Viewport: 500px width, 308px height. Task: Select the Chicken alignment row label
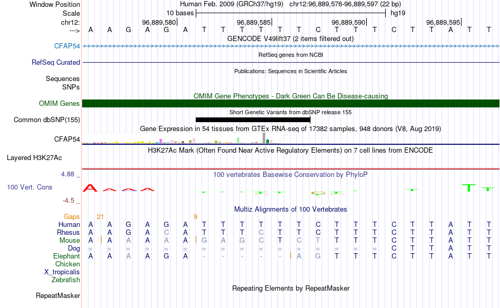pos(67,264)
